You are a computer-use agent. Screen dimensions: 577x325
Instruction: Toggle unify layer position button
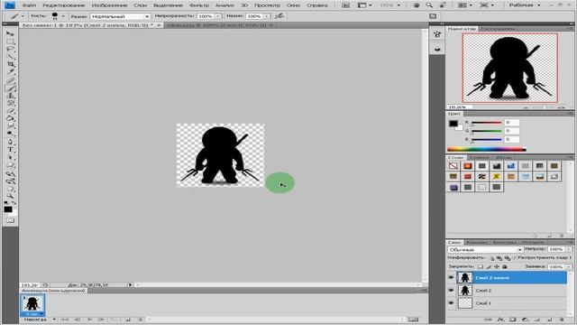(492, 258)
